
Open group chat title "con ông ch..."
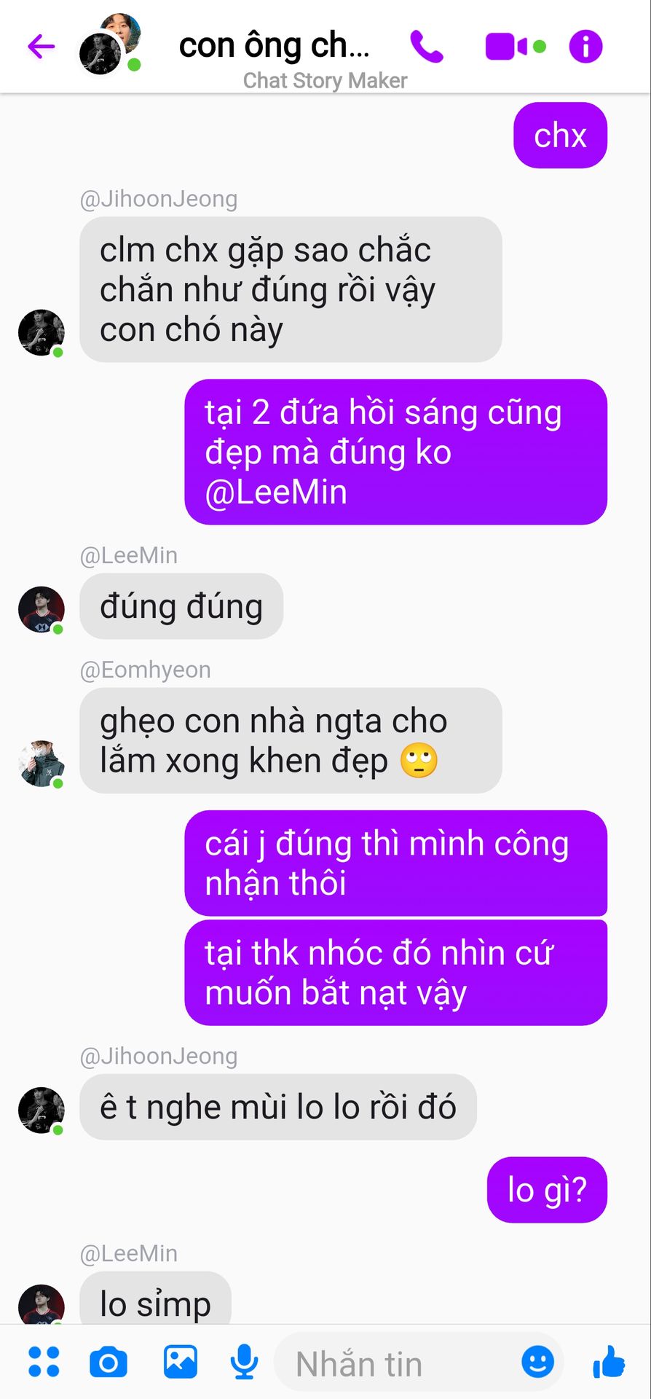275,45
